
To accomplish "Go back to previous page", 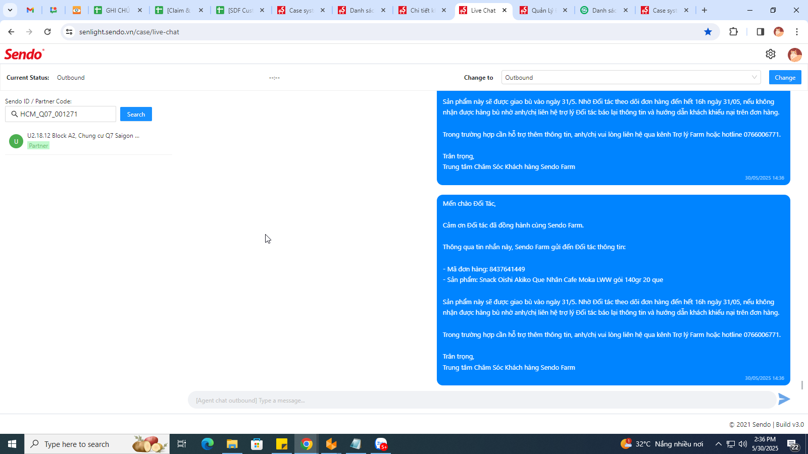I will (11, 32).
